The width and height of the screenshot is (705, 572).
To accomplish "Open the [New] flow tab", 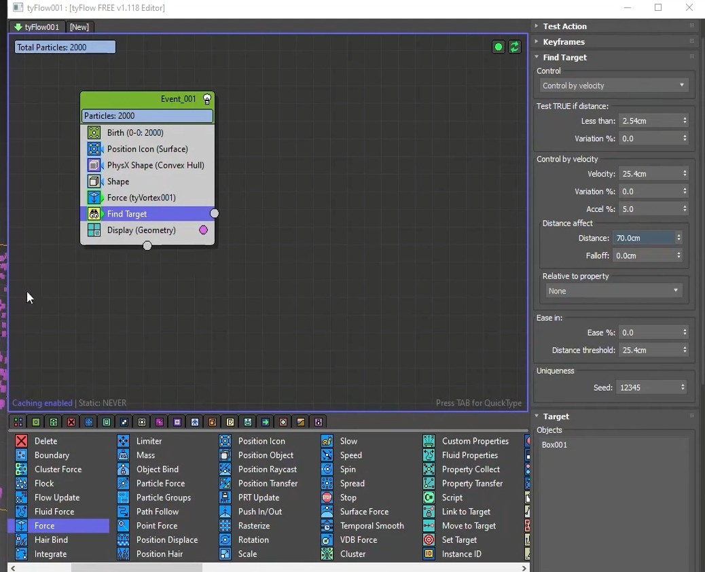I will coord(79,27).
